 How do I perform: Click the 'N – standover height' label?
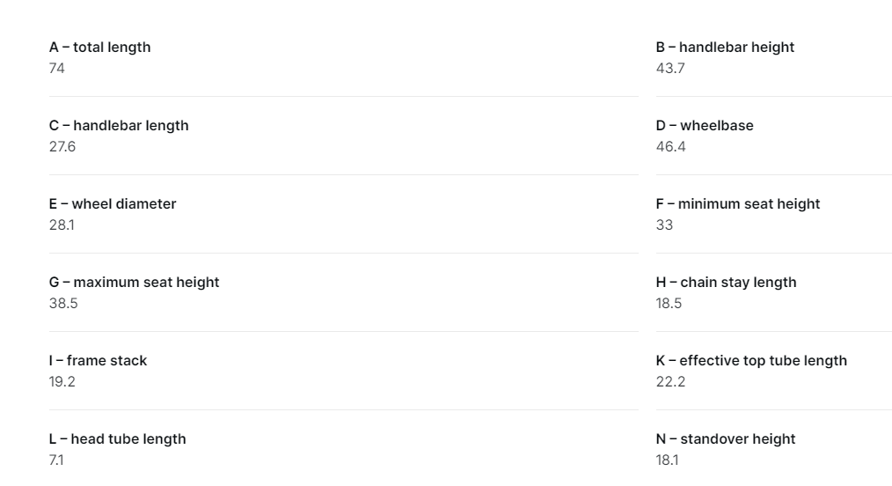pos(726,439)
